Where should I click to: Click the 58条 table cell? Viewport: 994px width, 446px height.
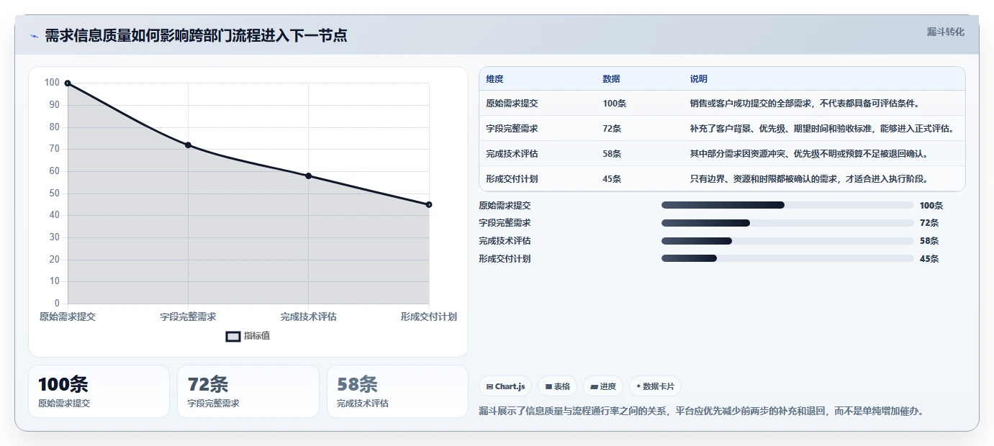point(612,154)
